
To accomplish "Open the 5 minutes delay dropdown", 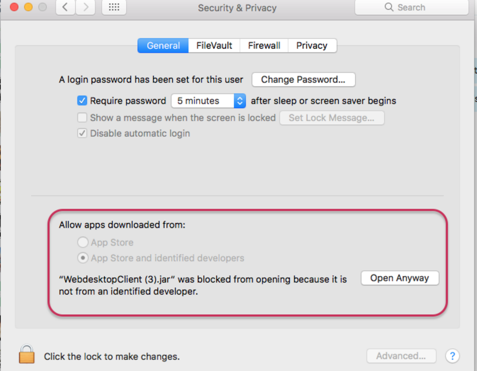I will click(208, 101).
